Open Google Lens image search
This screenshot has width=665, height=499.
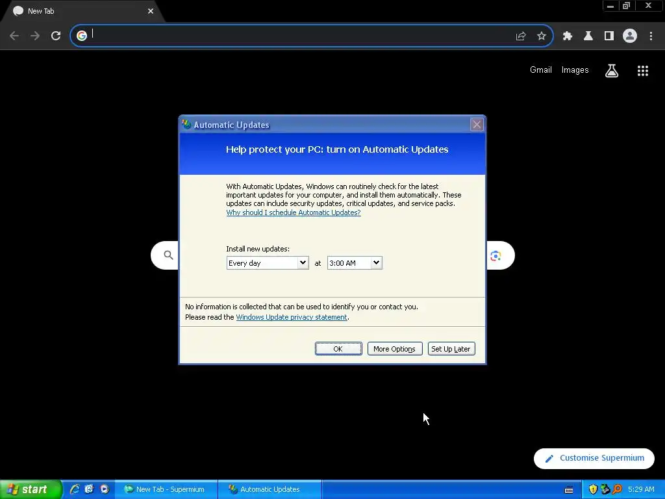[x=496, y=256]
